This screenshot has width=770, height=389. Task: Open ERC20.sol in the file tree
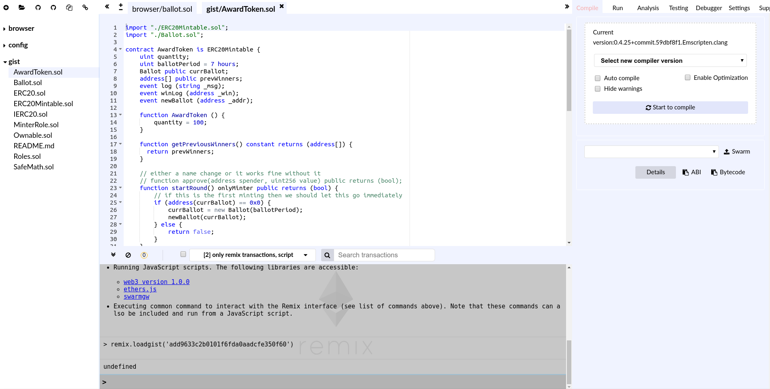[x=30, y=93]
